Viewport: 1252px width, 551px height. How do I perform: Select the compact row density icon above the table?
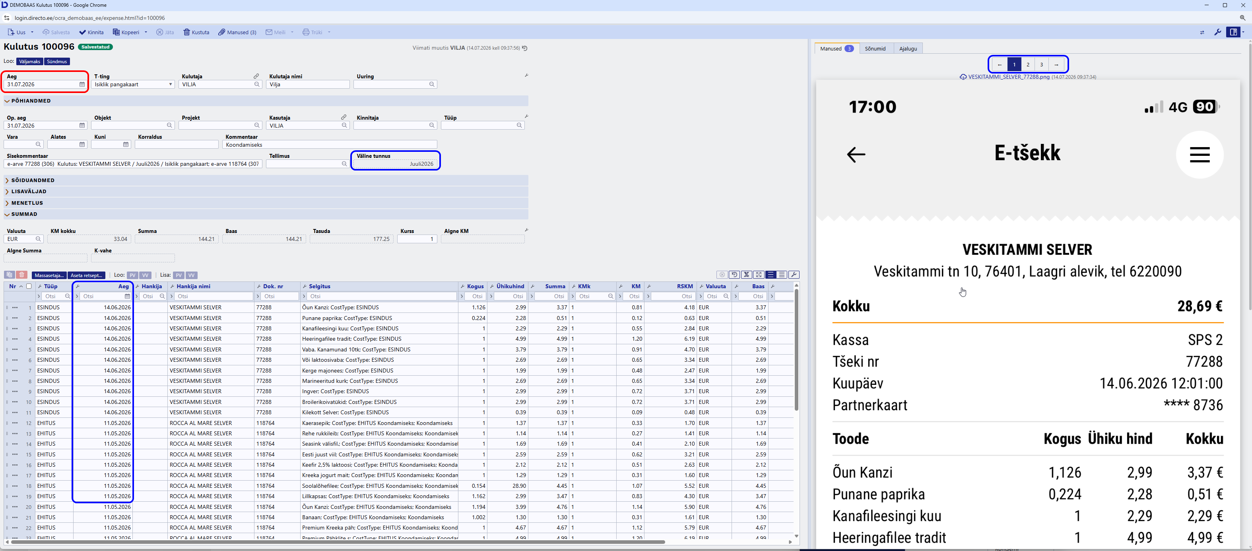(782, 275)
